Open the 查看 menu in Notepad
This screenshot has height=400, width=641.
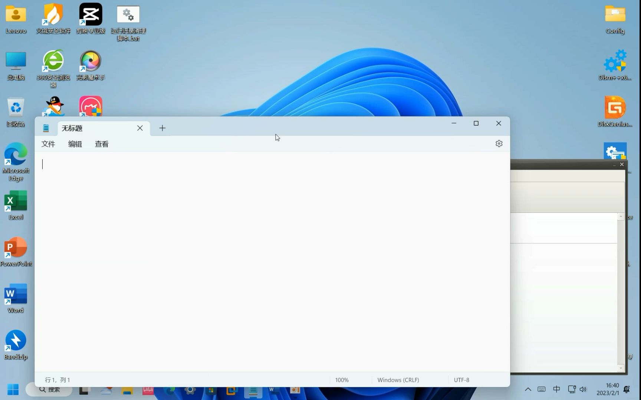click(x=101, y=144)
